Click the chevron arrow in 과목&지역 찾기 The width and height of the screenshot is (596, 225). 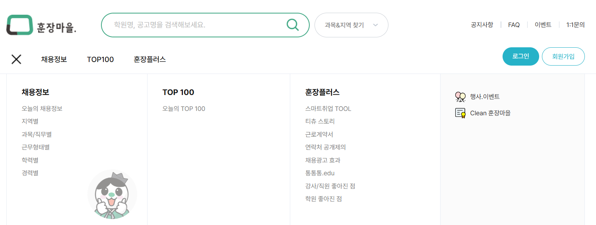tap(375, 25)
